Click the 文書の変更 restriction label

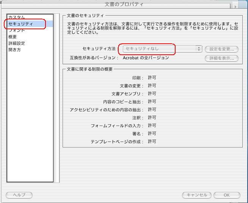click(x=132, y=86)
